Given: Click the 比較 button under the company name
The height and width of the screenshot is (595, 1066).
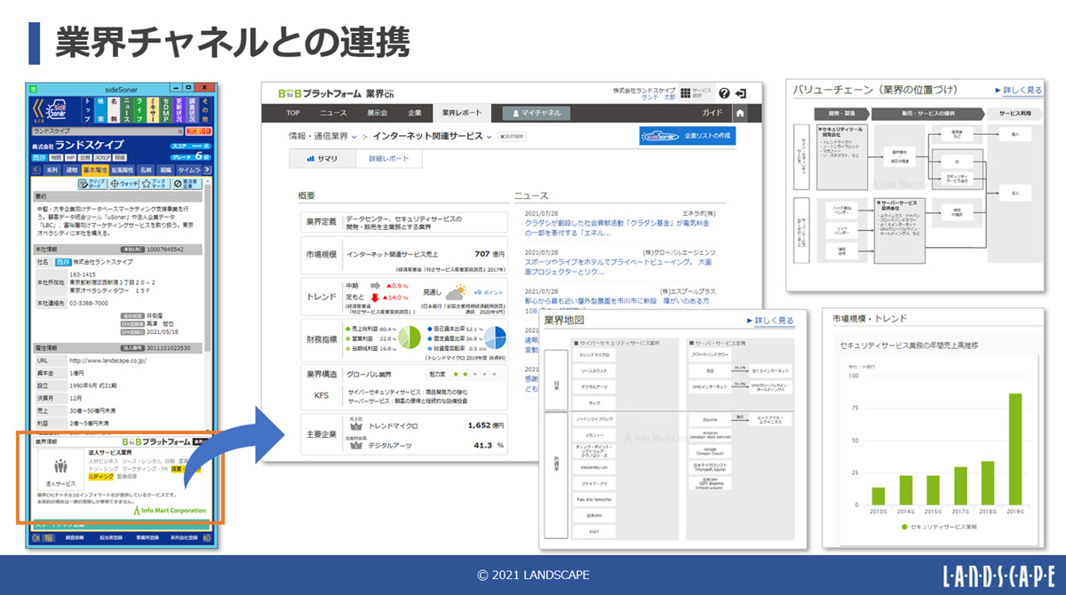Looking at the screenshot, I should [85, 157].
